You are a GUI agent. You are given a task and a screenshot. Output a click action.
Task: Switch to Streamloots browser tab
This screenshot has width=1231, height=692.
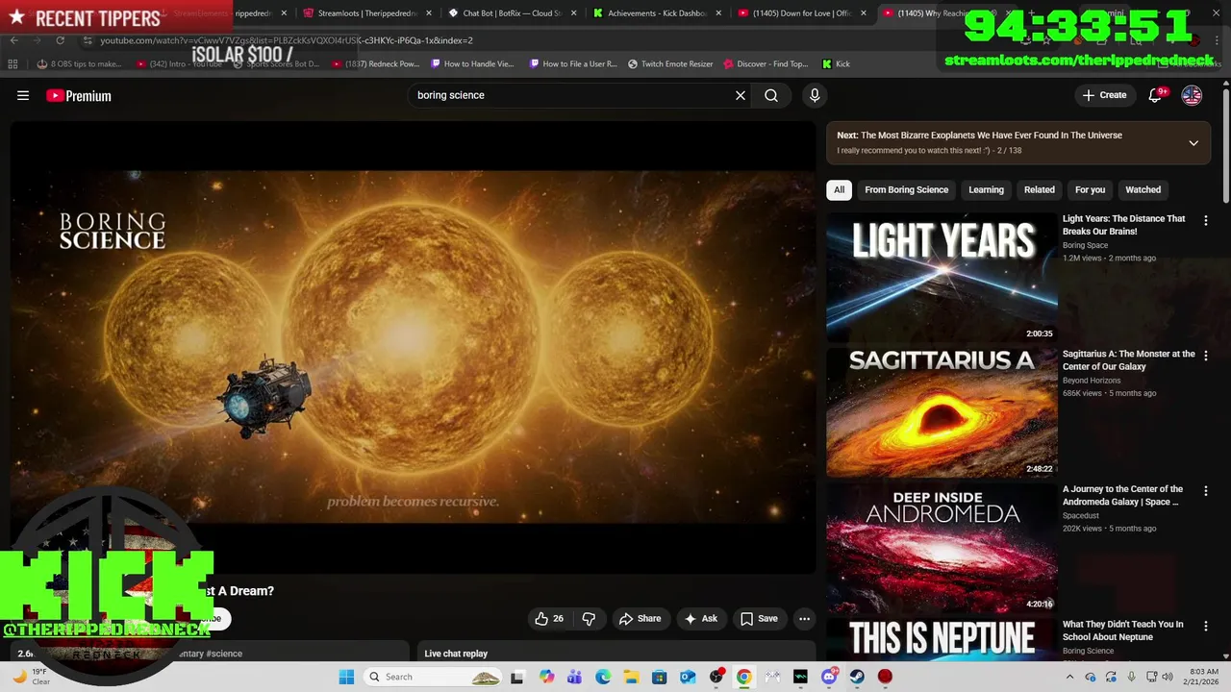point(367,13)
